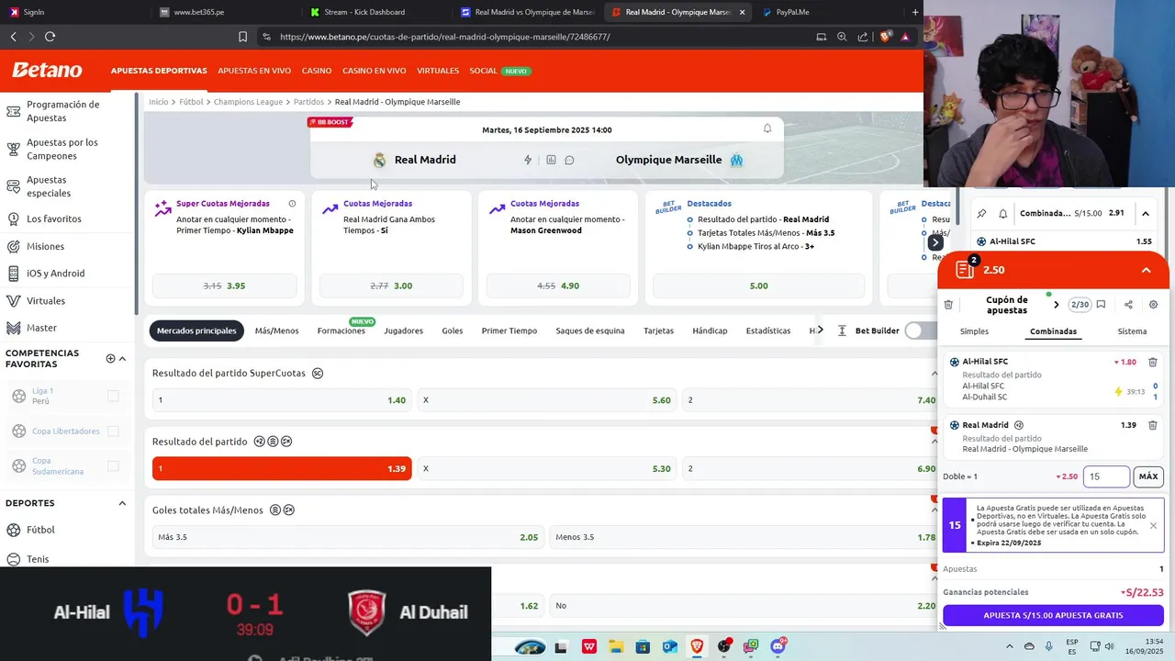Image resolution: width=1175 pixels, height=661 pixels.
Task: Open bet coupon settings gear
Action: (1154, 305)
